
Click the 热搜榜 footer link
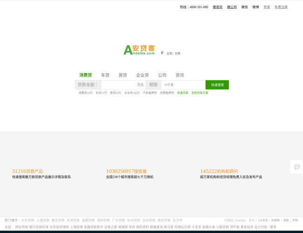275,220
